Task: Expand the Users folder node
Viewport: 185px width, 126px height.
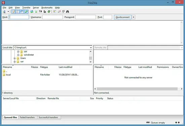Action: pos(14,58)
